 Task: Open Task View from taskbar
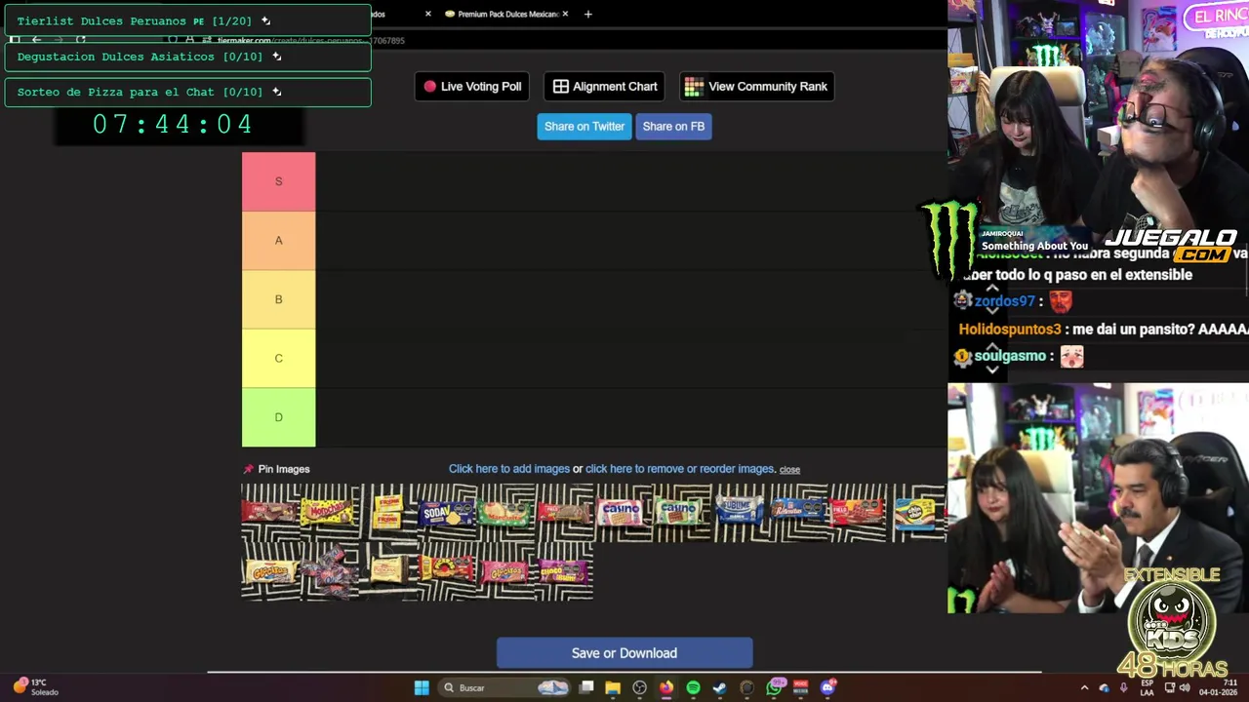(x=585, y=687)
